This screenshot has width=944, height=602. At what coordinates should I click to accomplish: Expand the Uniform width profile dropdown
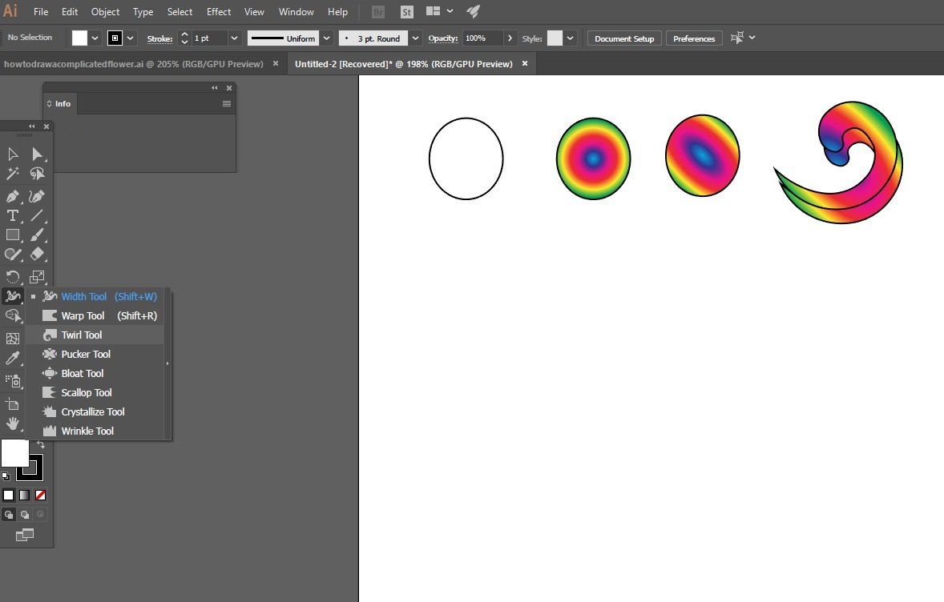coord(327,38)
